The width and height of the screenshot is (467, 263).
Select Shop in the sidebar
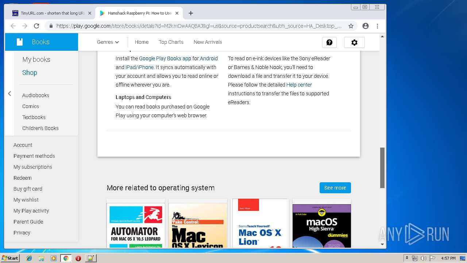click(x=30, y=73)
